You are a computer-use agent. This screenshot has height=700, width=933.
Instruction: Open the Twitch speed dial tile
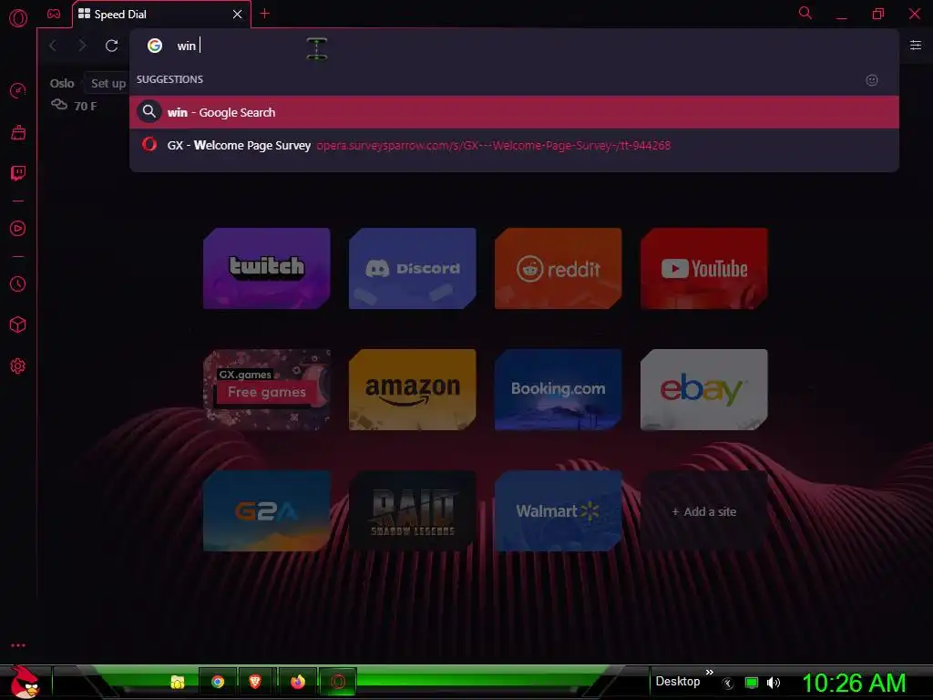(267, 269)
